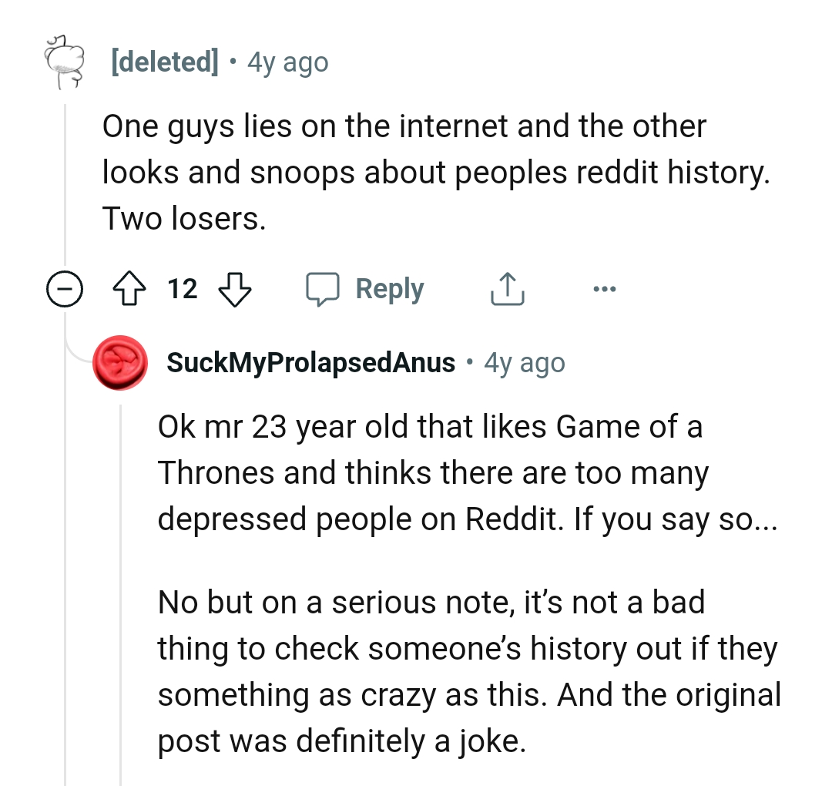The height and width of the screenshot is (786, 832).
Task: Click the vote count showing 12
Action: point(183,289)
